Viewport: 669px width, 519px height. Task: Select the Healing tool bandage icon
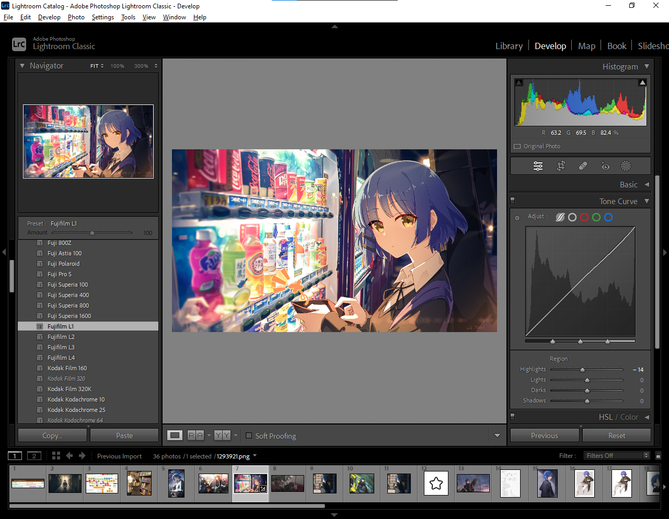[x=583, y=166]
